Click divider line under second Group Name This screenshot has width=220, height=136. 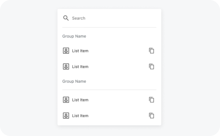[x=109, y=90]
